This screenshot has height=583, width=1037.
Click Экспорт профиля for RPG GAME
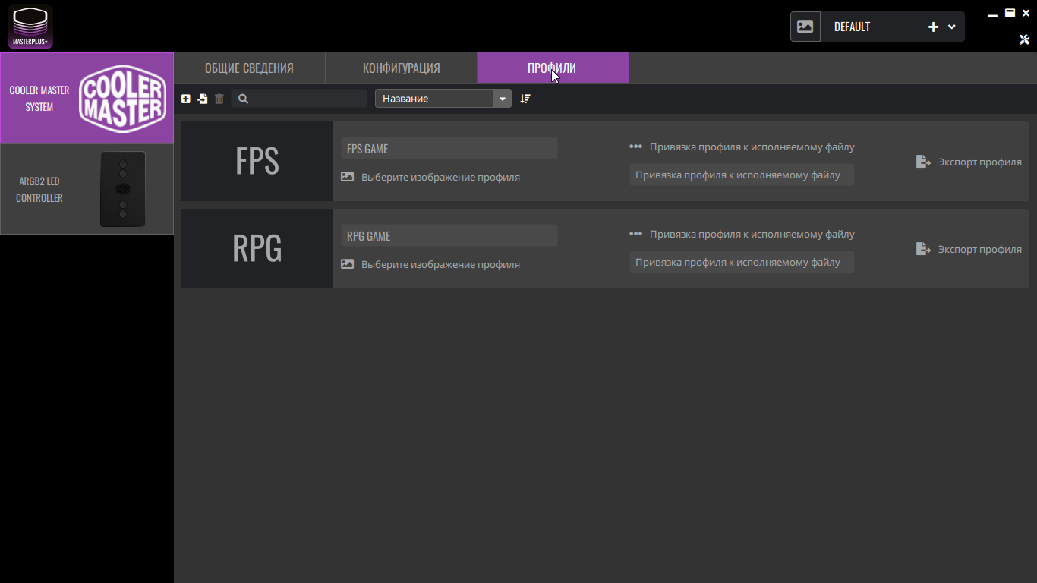click(980, 249)
